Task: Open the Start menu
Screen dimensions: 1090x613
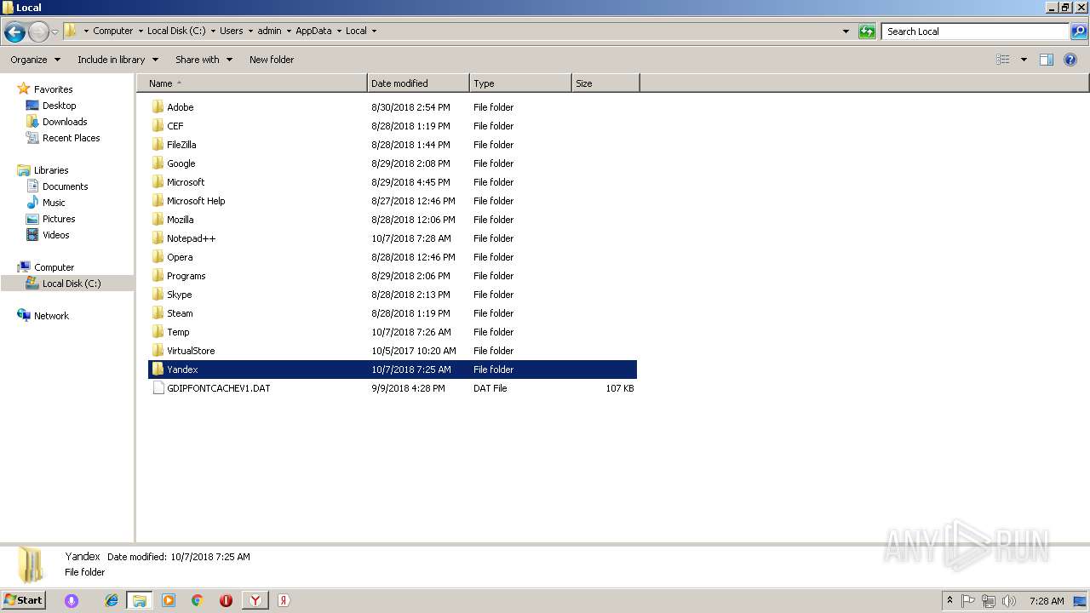Action: click(24, 600)
